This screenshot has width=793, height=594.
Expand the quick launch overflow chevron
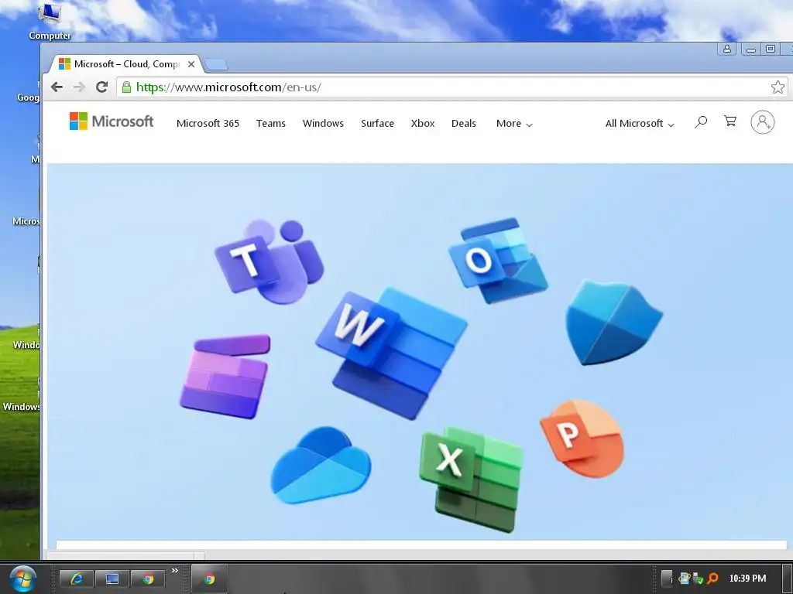click(175, 570)
